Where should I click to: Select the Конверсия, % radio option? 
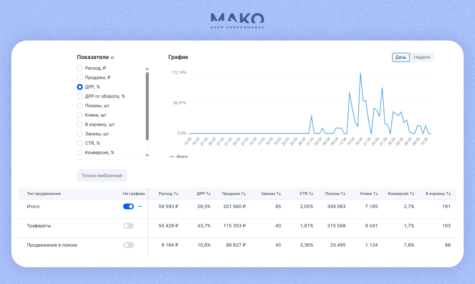(80, 152)
